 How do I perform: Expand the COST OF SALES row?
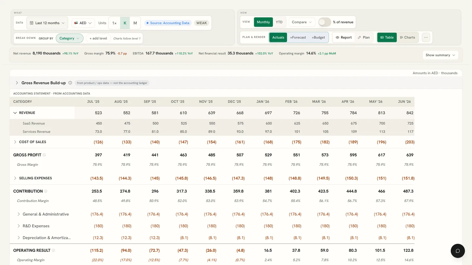pyautogui.click(x=15, y=142)
